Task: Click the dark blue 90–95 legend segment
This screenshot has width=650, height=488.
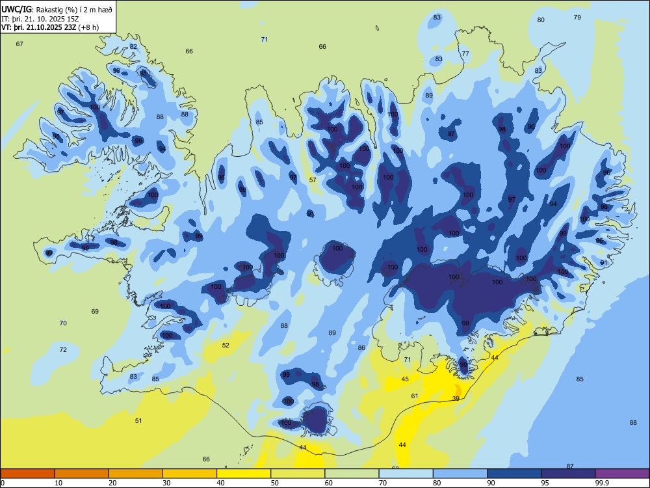Action: (514, 474)
